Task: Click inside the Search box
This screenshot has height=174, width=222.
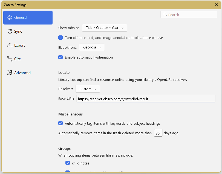Action: 189,14
